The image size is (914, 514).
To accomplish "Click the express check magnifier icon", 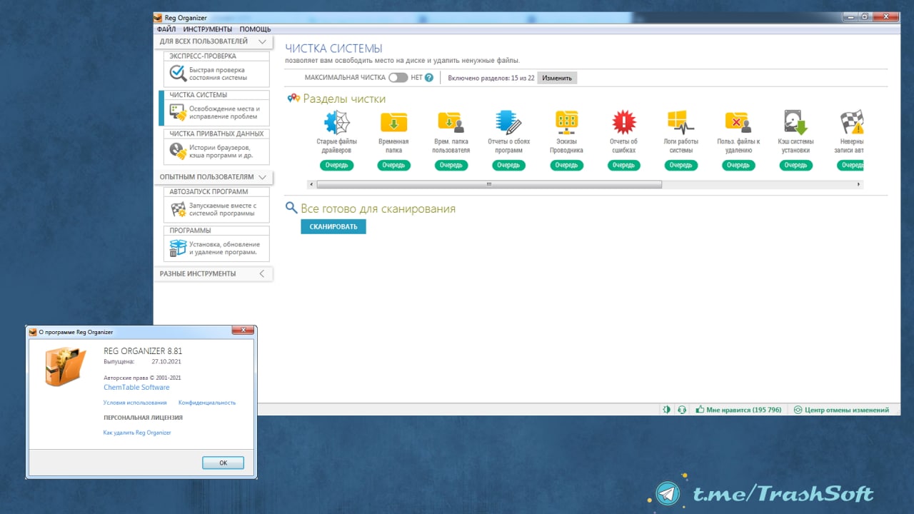I will [178, 74].
